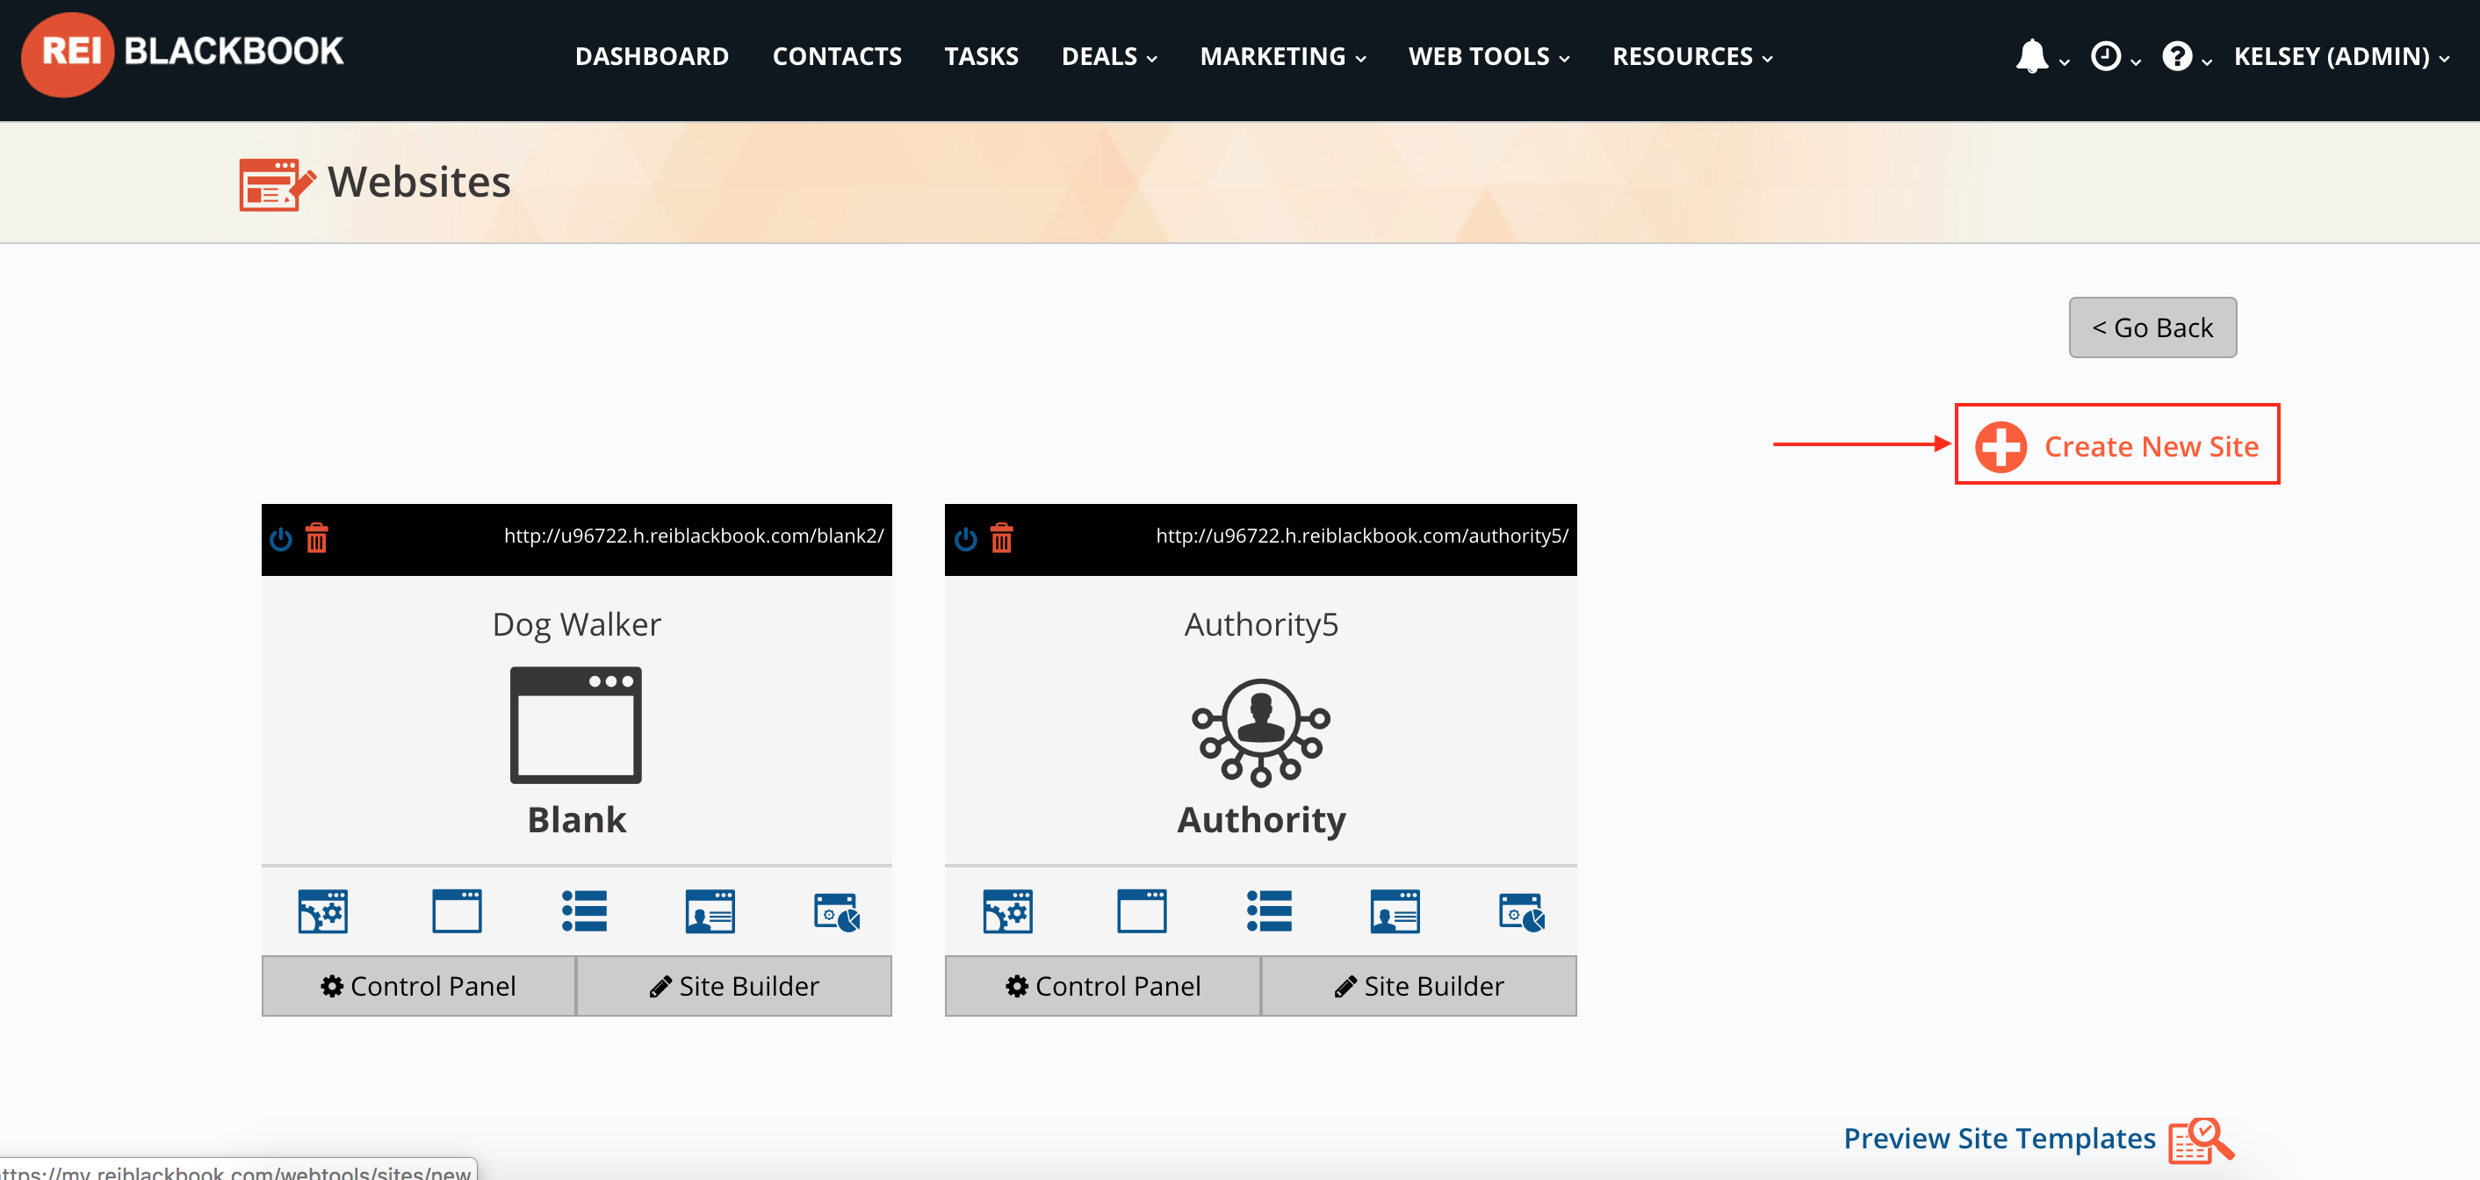Open Site Builder for Authority5
Image resolution: width=2480 pixels, height=1180 pixels.
point(1419,986)
